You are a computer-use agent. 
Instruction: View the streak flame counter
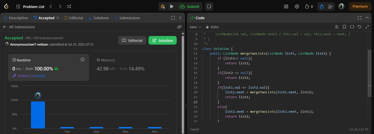pos(309,6)
